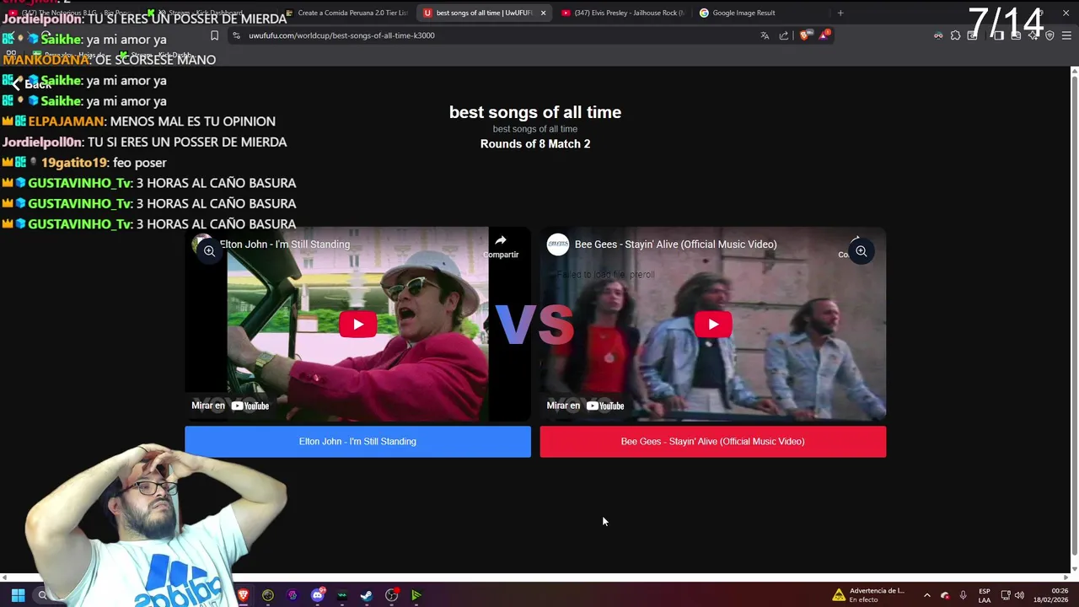This screenshot has width=1079, height=607.
Task: Open the browser main menu hamburger
Action: [x=1066, y=35]
